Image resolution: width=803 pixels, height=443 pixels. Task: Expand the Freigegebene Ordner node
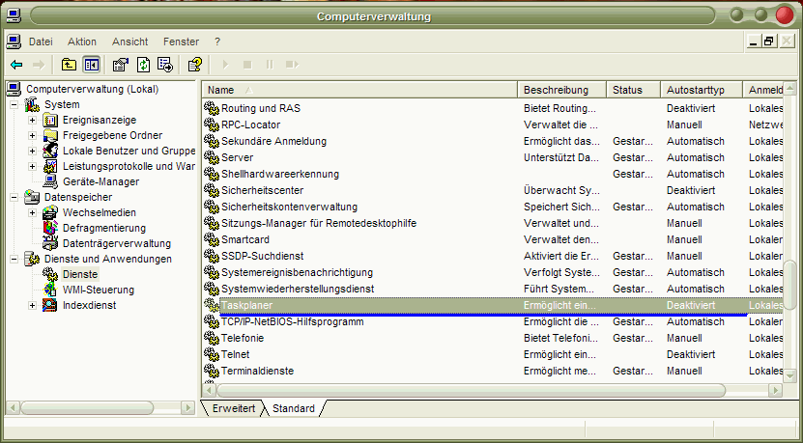coord(32,135)
